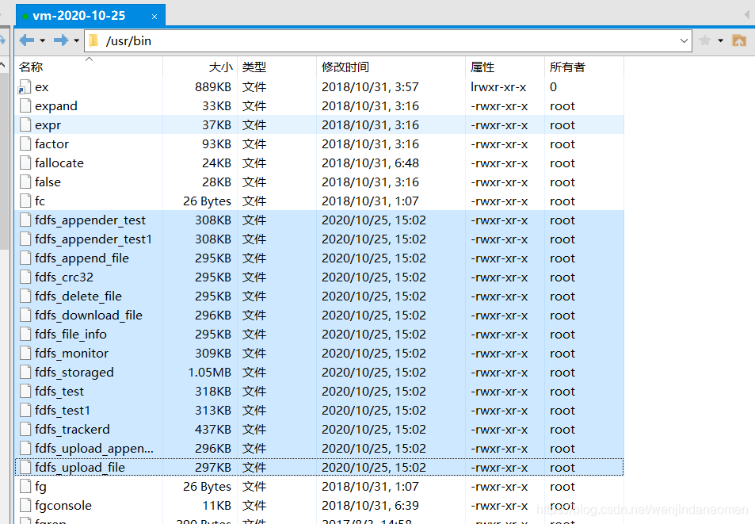This screenshot has height=524, width=755.
Task: Click the /usr/bin address path field
Action: point(387,41)
